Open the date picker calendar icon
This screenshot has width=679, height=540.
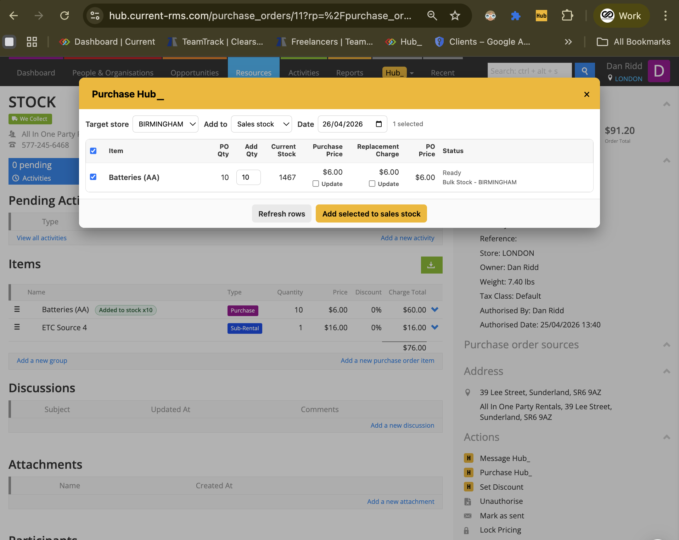pos(379,124)
